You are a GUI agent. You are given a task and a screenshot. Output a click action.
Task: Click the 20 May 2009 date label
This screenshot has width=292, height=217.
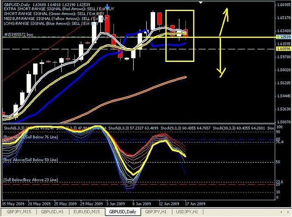tap(39, 203)
